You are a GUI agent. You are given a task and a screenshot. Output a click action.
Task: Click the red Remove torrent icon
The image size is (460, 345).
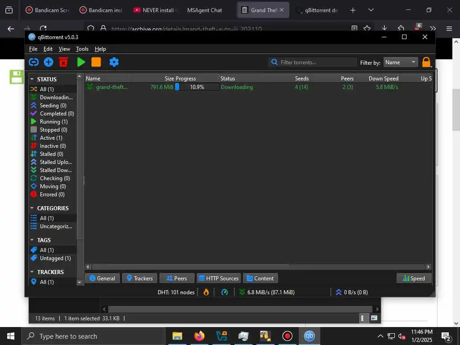[63, 62]
